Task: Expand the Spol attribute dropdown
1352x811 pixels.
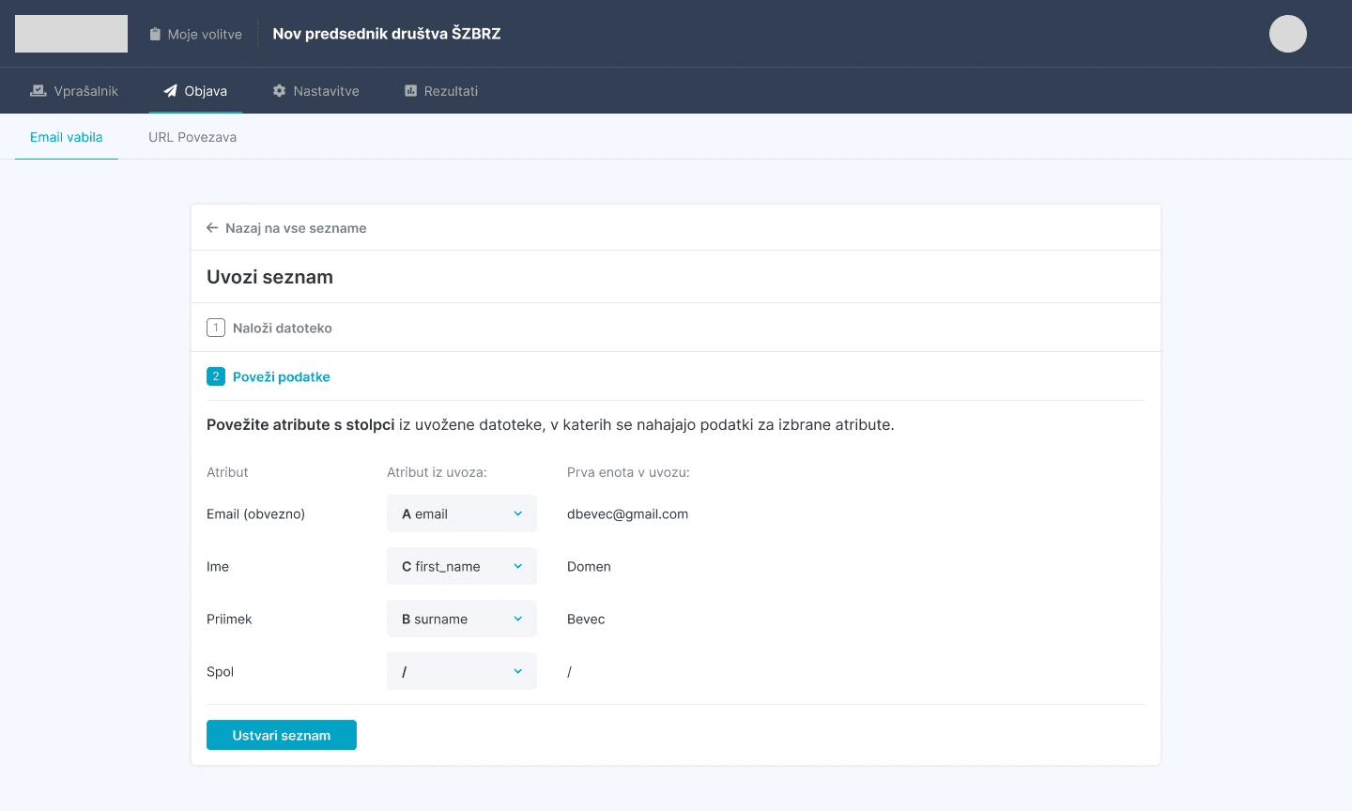Action: tap(461, 671)
